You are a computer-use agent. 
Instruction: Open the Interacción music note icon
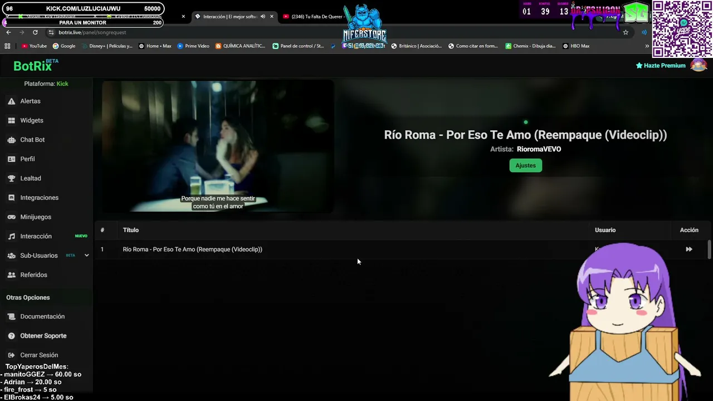coord(11,236)
